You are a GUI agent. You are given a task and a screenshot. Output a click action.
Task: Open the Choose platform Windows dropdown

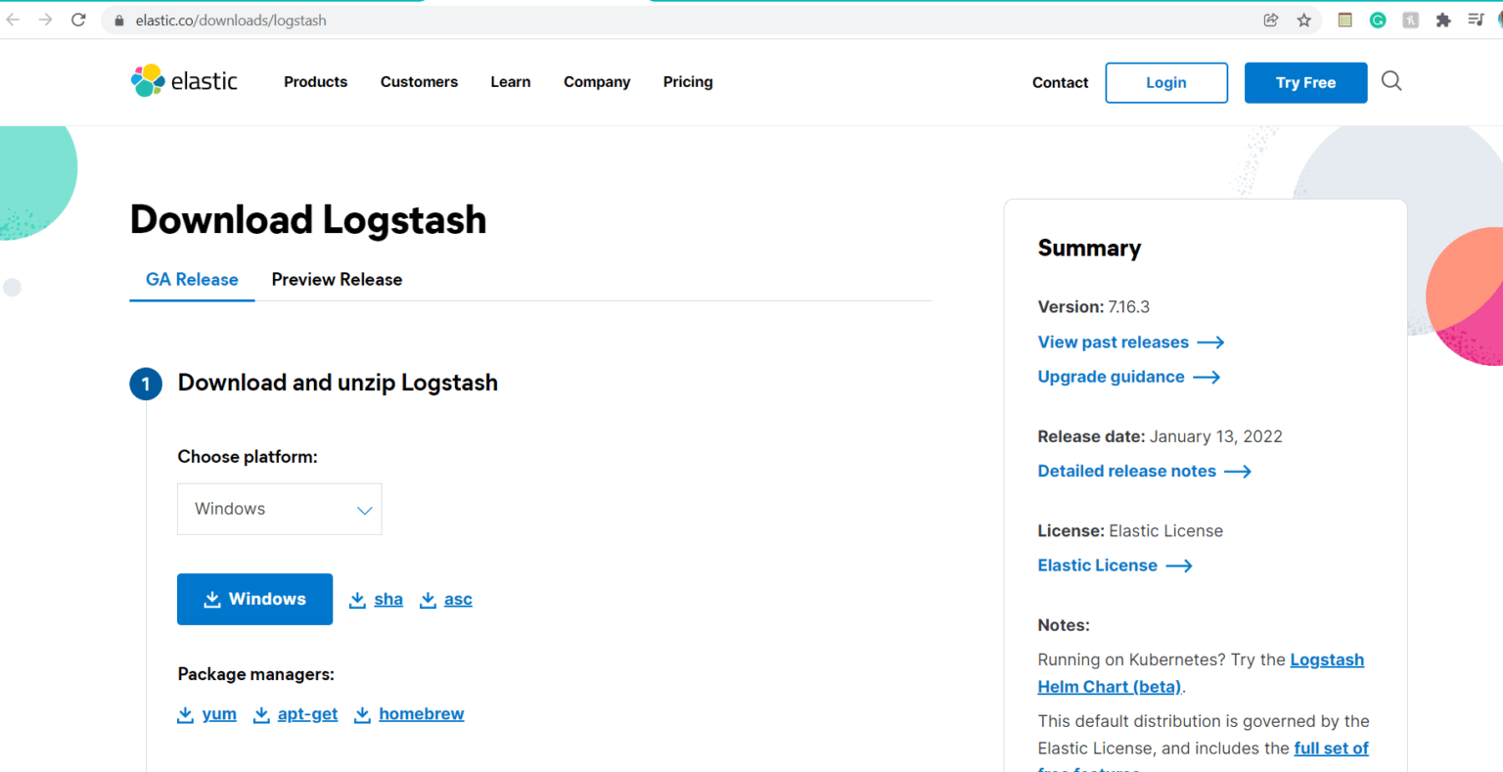280,509
